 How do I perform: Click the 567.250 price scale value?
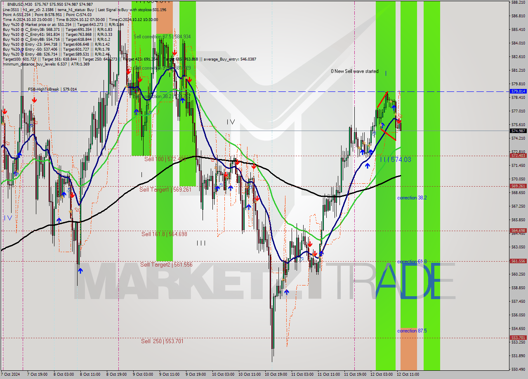518,206
